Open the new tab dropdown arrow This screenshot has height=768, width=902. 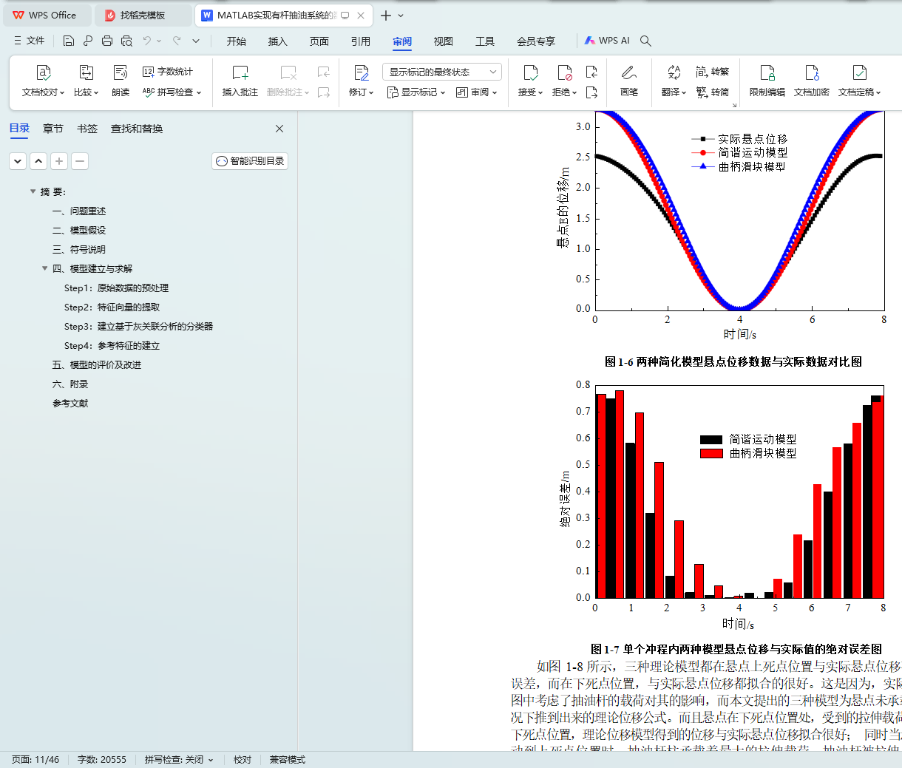pyautogui.click(x=401, y=16)
